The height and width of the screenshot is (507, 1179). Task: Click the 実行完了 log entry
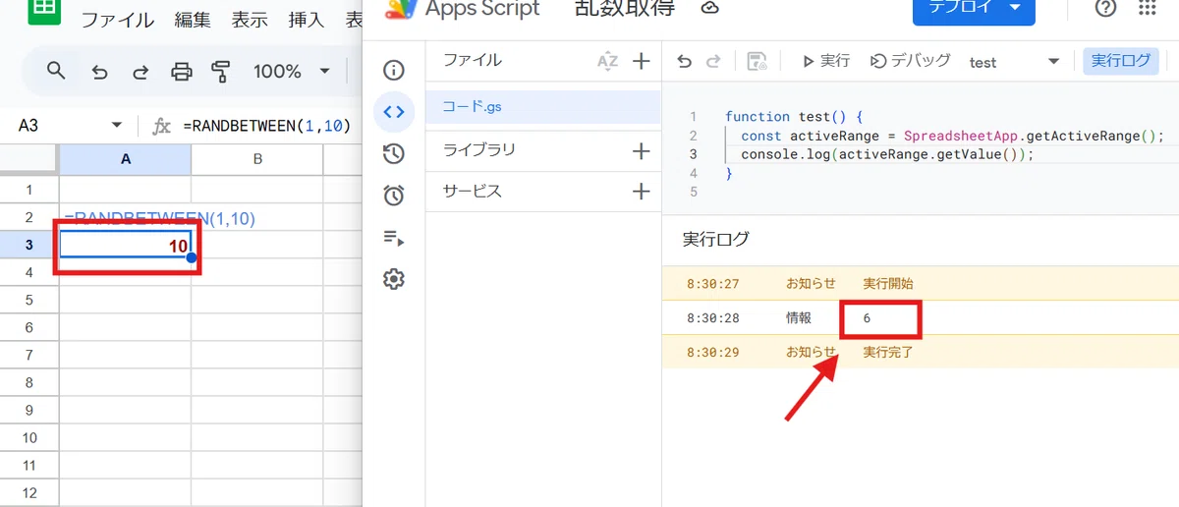point(888,352)
